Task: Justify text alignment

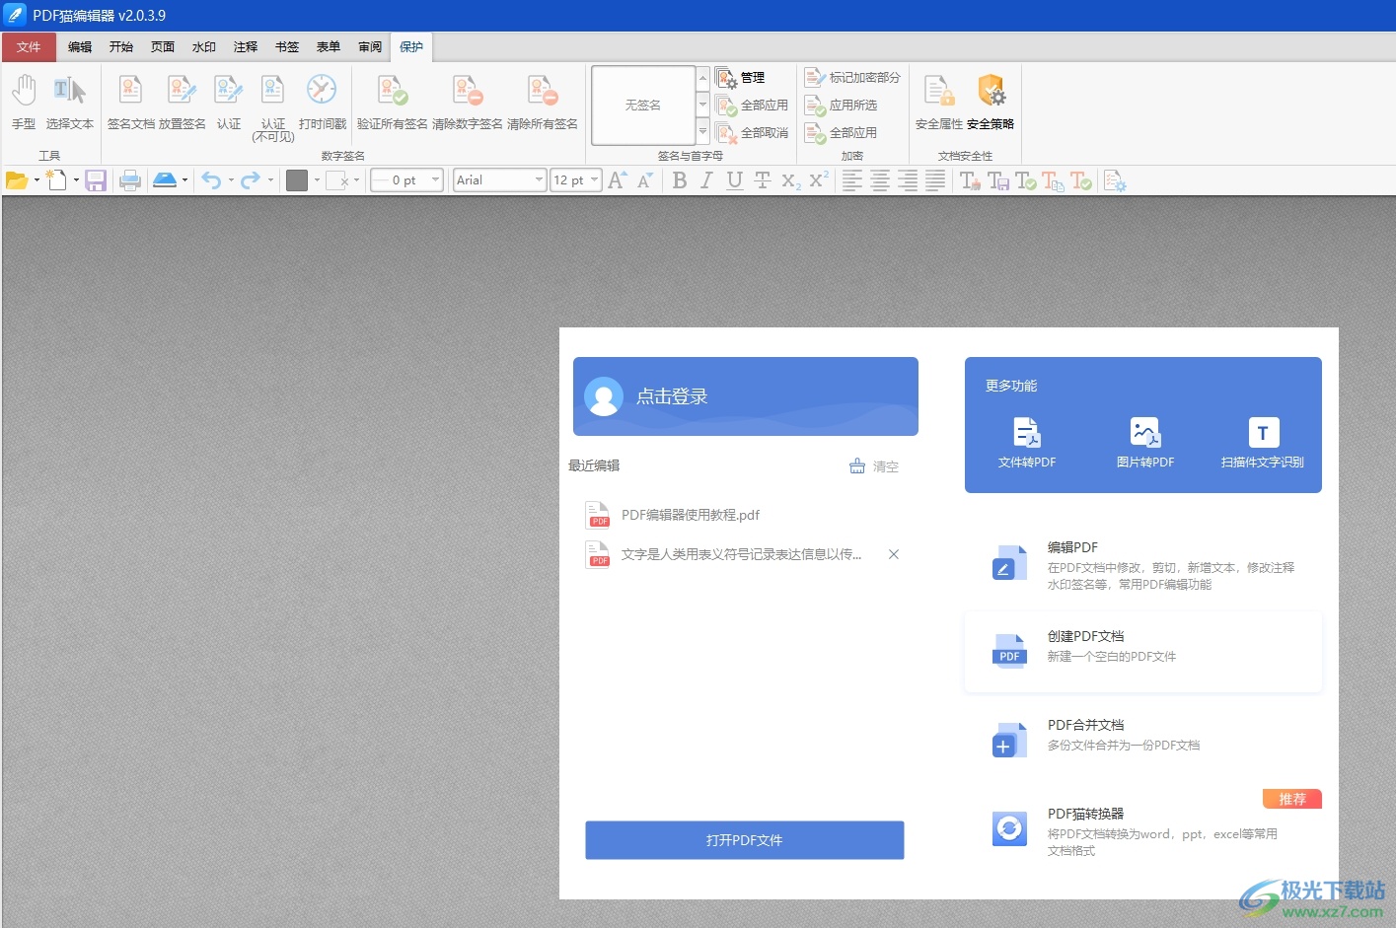Action: point(935,180)
